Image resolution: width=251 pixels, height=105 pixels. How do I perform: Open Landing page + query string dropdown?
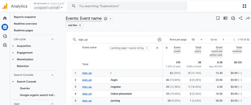(x=130, y=48)
